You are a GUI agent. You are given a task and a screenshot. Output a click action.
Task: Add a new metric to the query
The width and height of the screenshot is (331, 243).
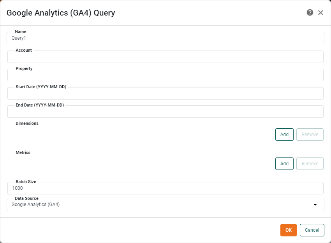tap(284, 163)
